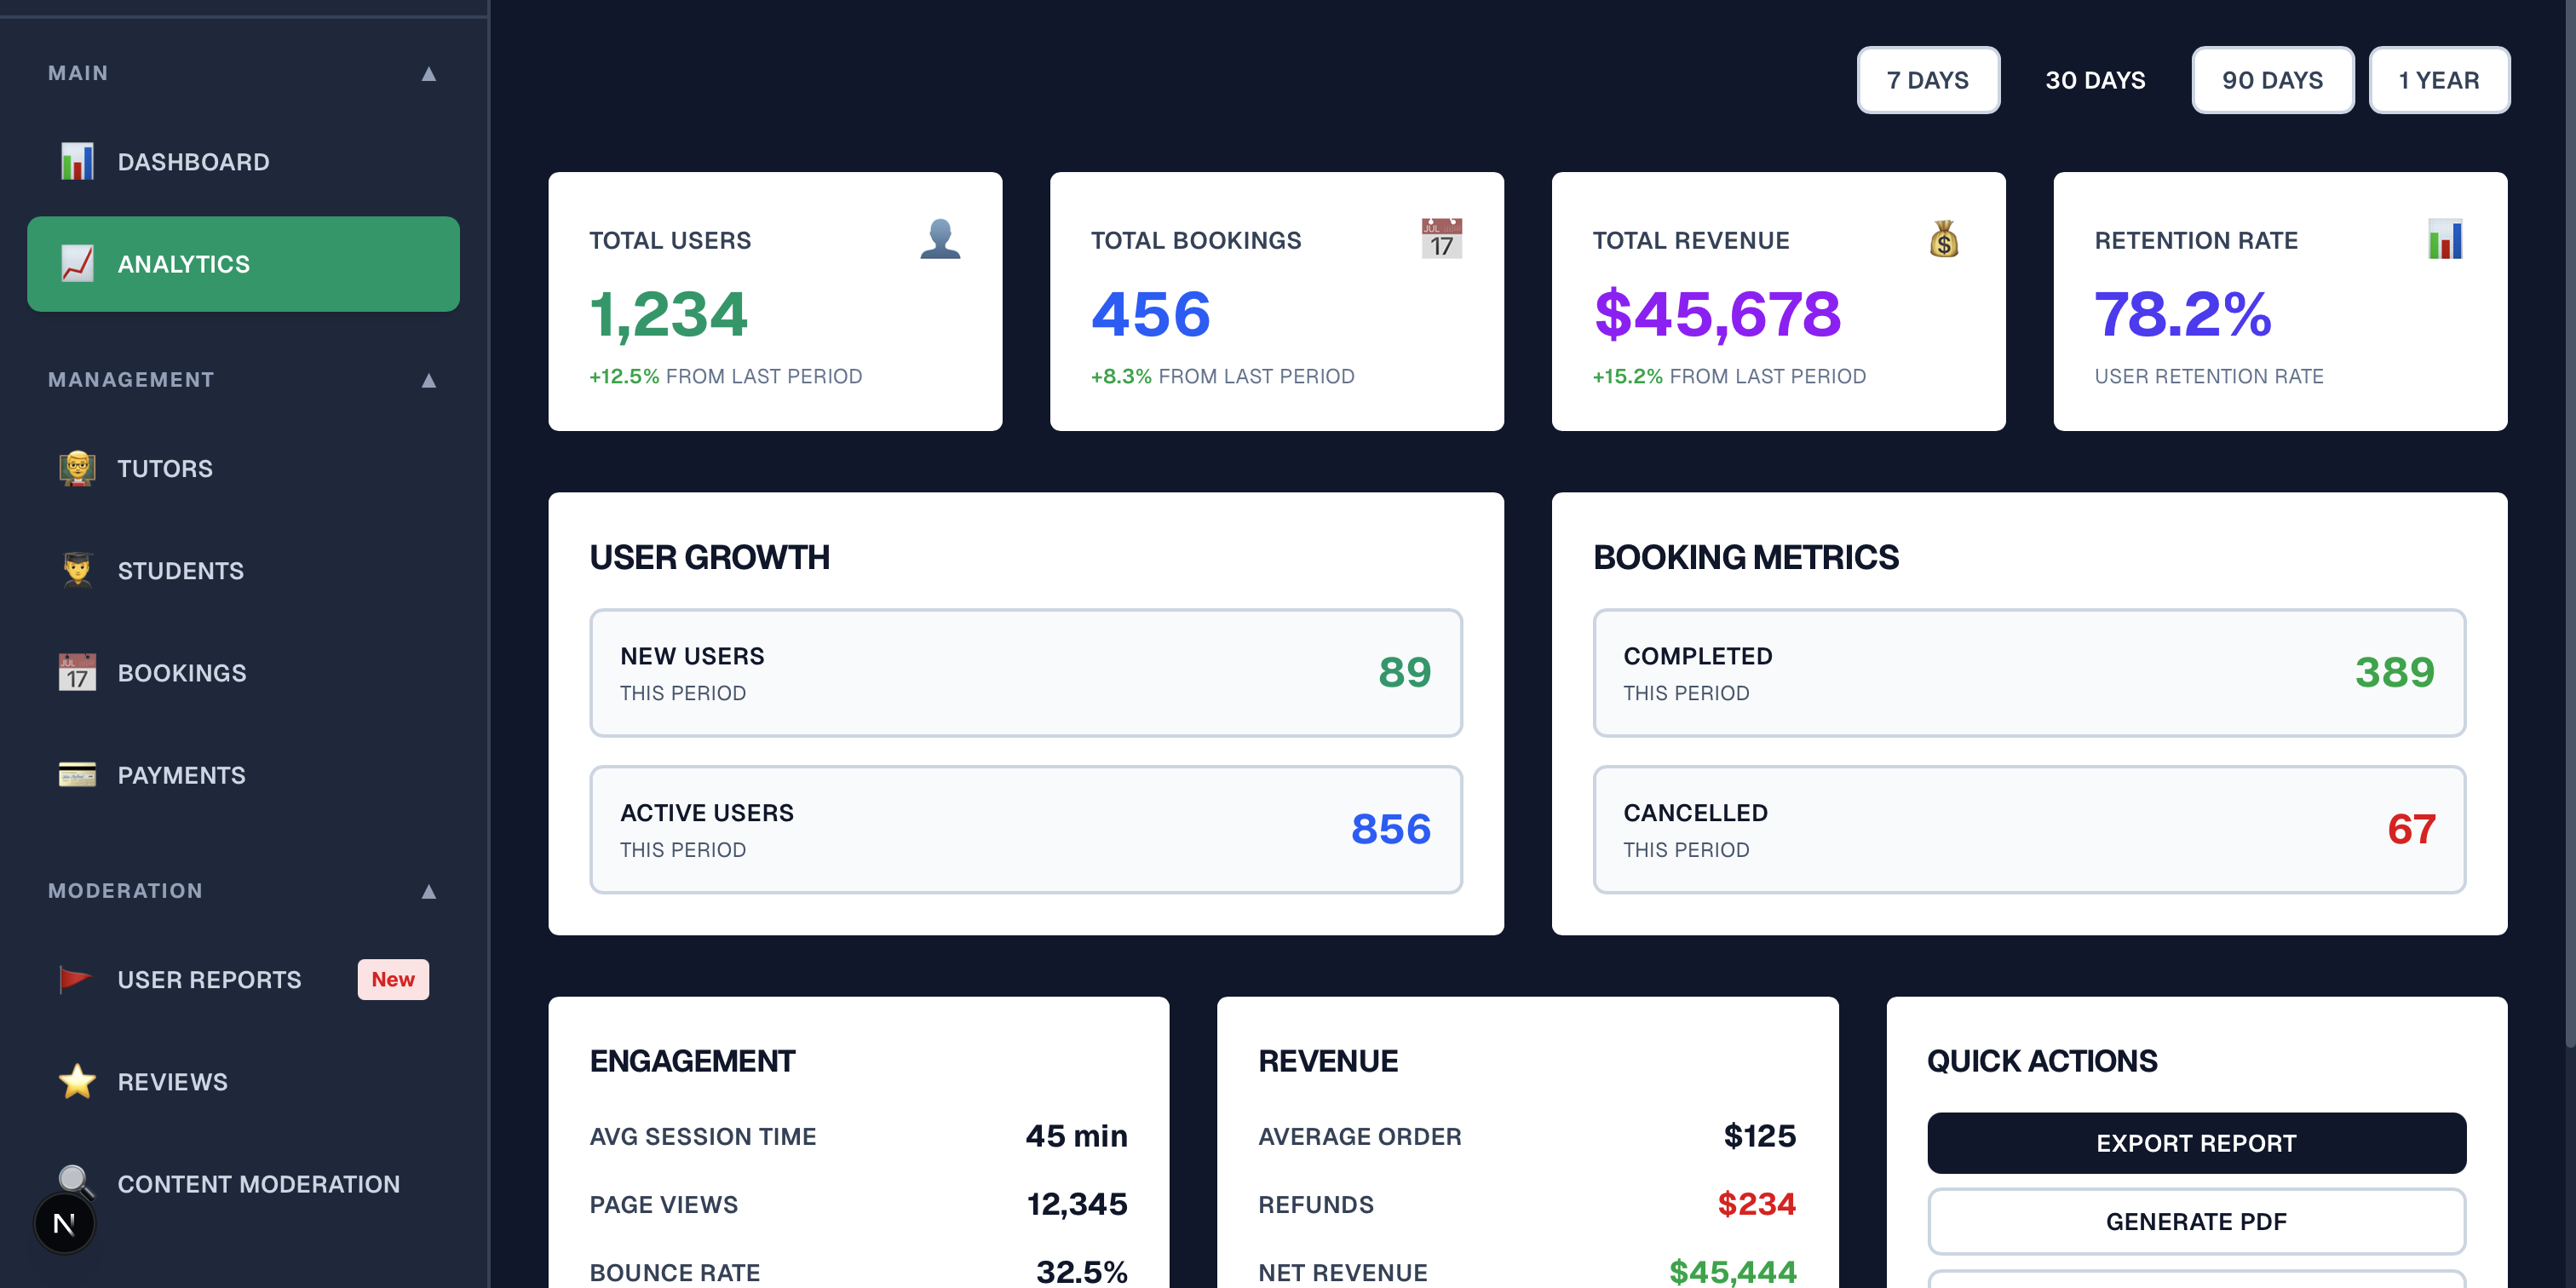Image resolution: width=2576 pixels, height=1288 pixels.
Task: Open User Reports in the sidebar
Action: [243, 979]
